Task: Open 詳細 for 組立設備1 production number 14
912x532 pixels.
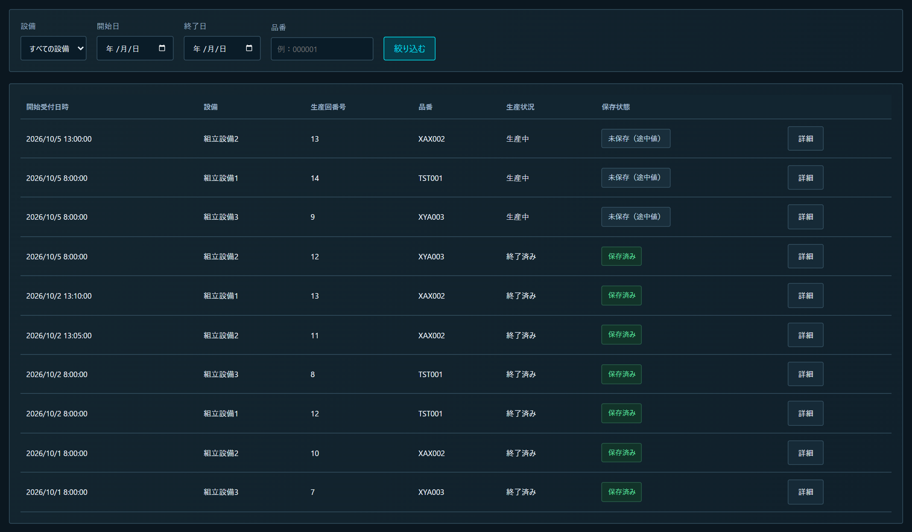Action: click(805, 177)
